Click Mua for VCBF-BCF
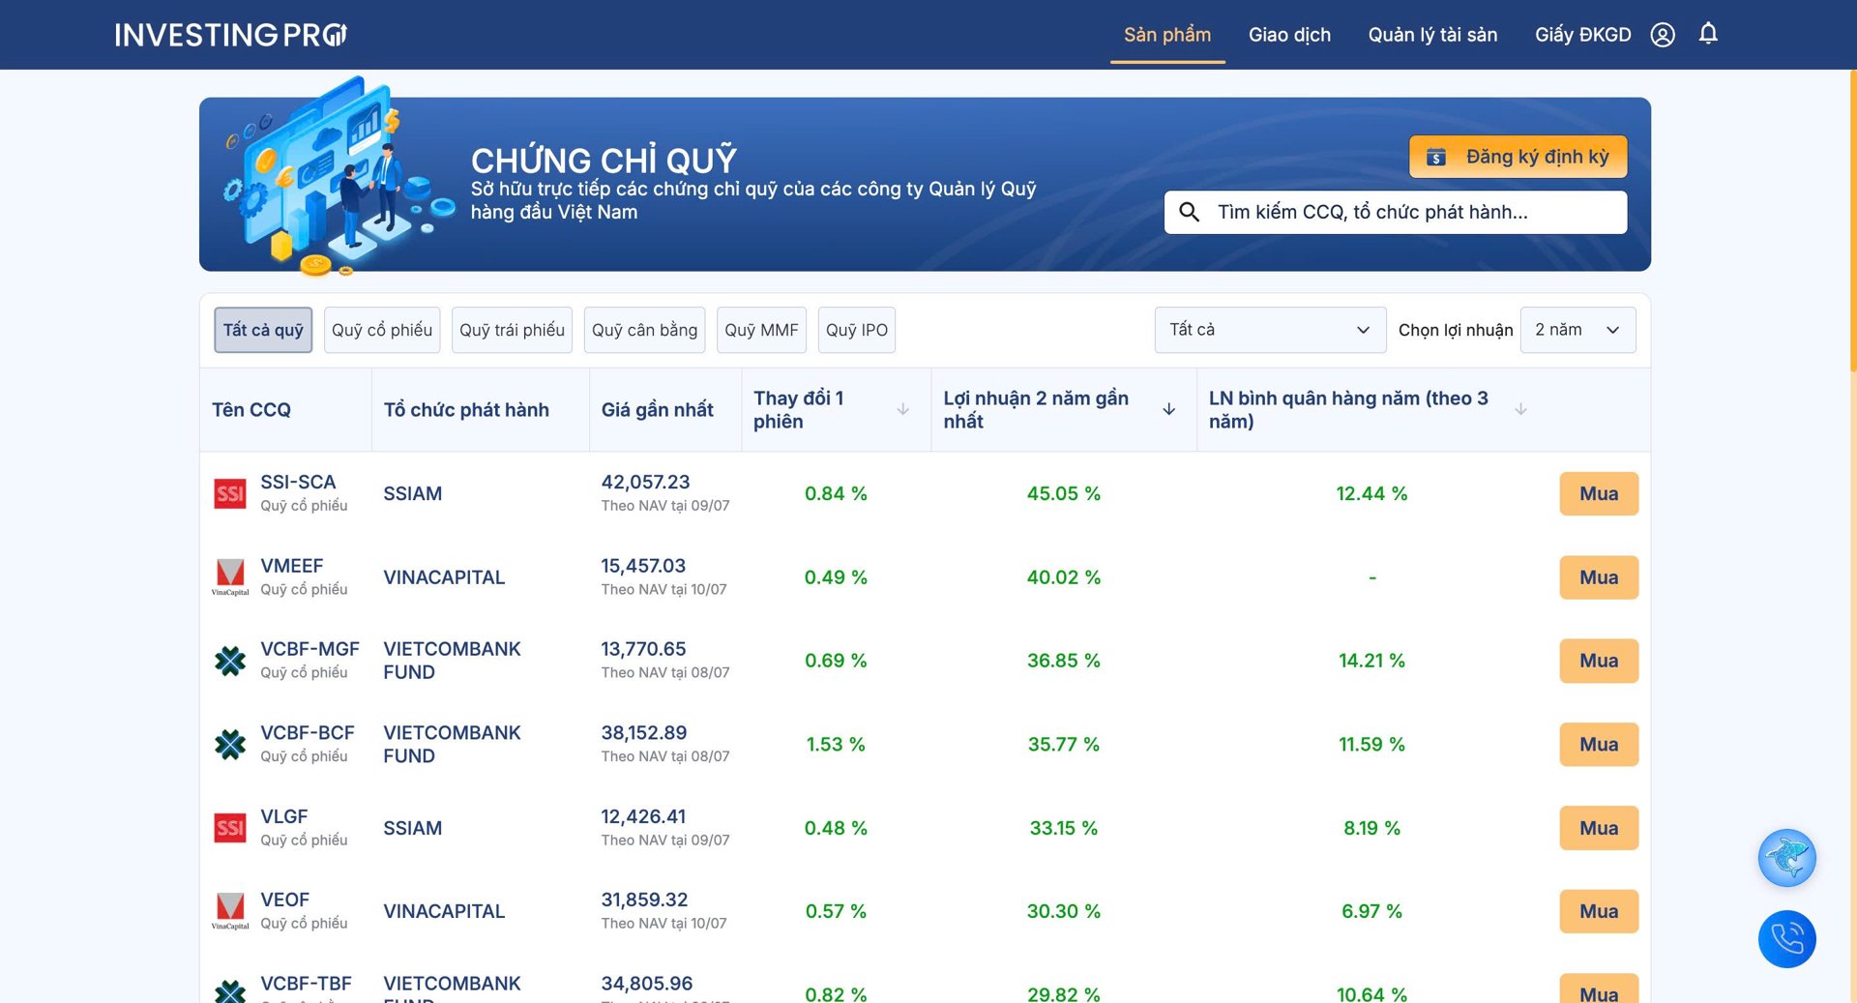This screenshot has height=1003, width=1857. (1599, 745)
